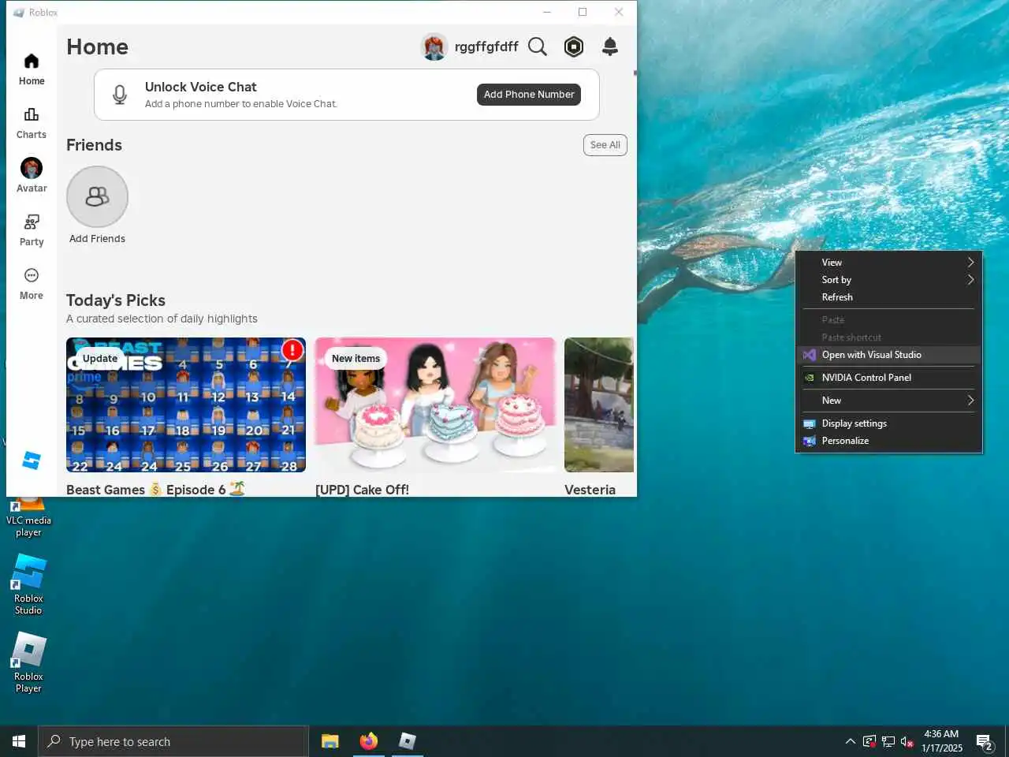Select the Roblox Player desktop shortcut

click(28, 662)
